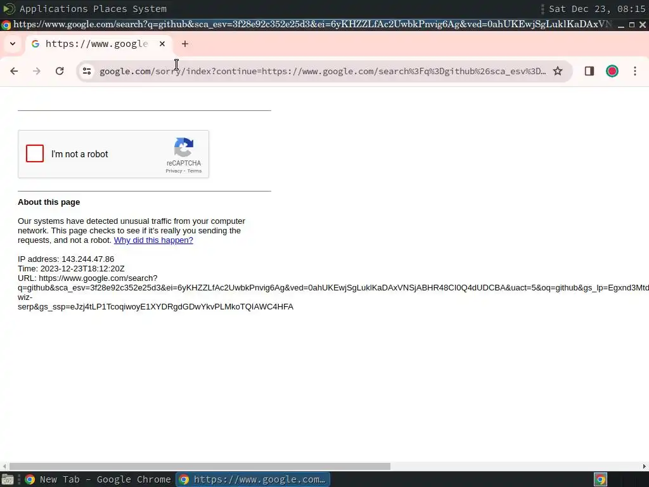Reload the current page
Image resolution: width=649 pixels, height=487 pixels.
60,71
